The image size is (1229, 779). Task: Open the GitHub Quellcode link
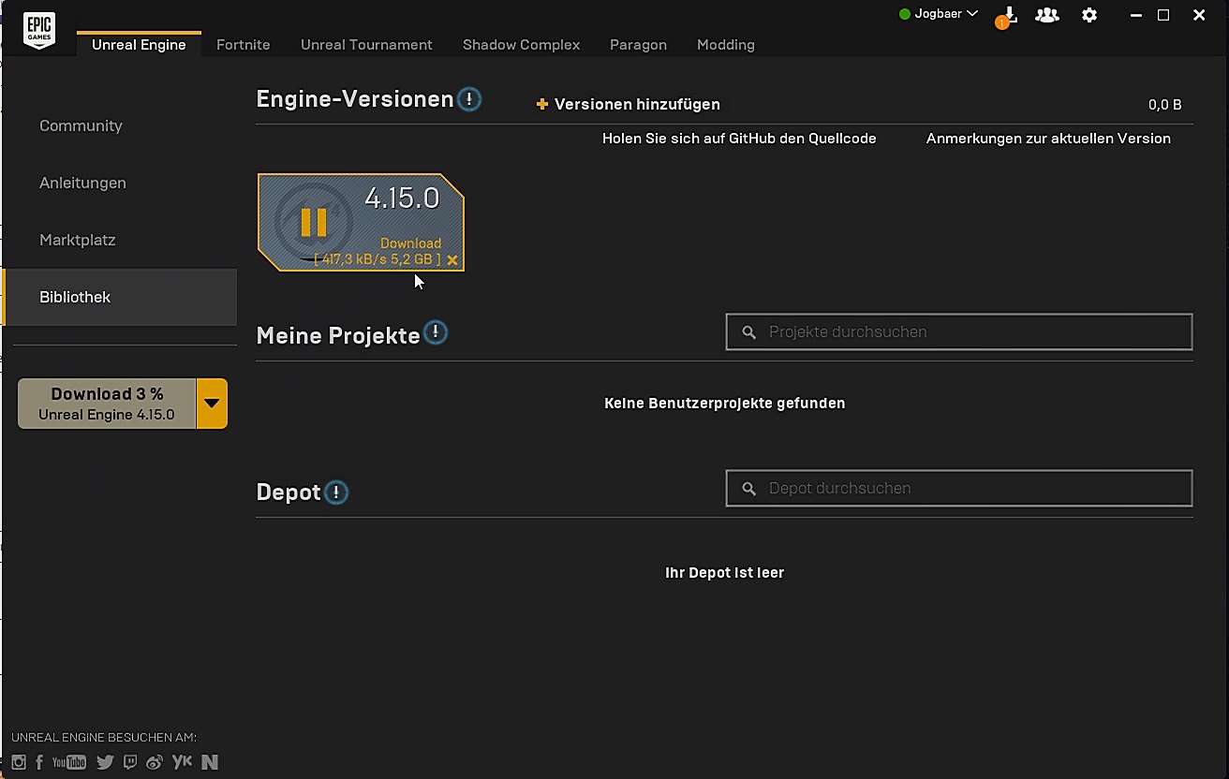click(x=739, y=139)
